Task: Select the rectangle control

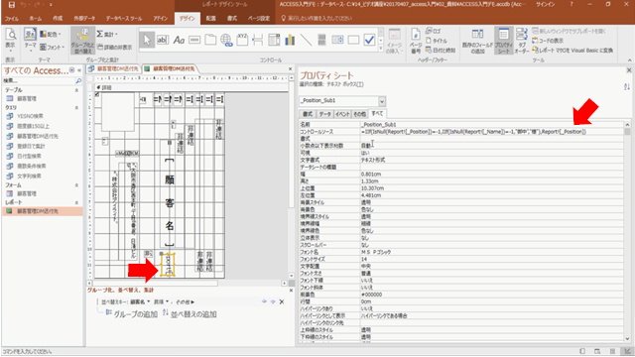Action: pos(353,40)
